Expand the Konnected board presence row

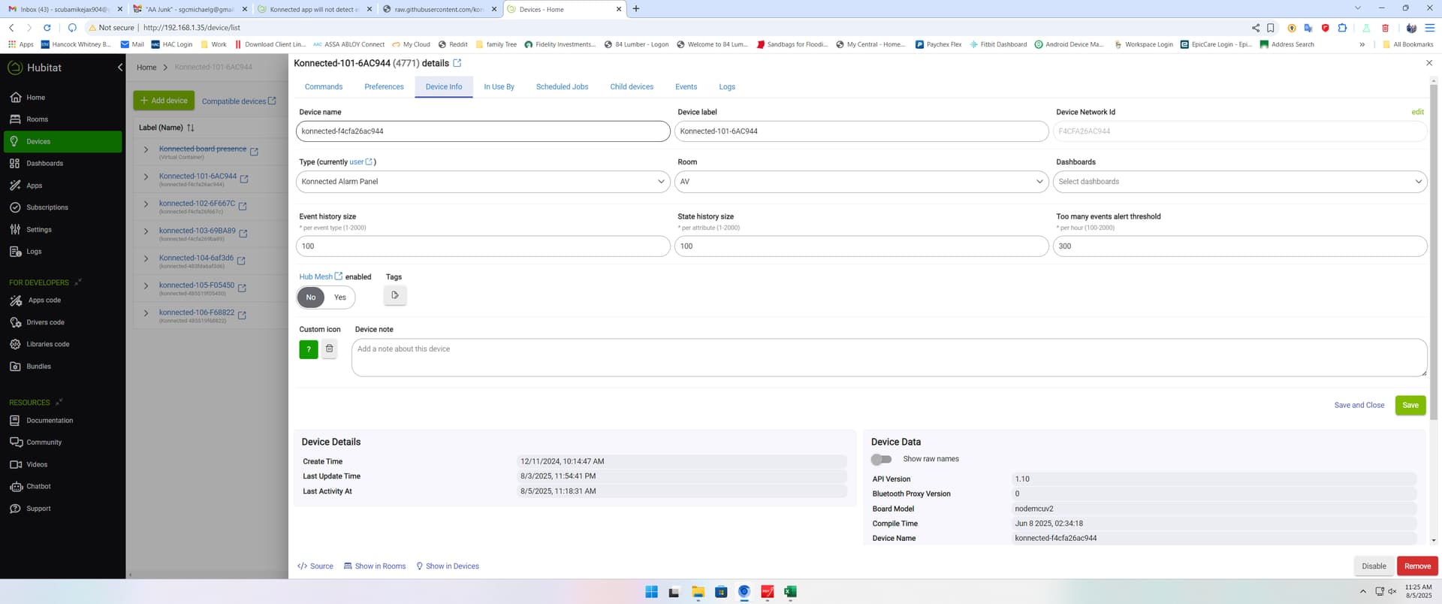146,149
